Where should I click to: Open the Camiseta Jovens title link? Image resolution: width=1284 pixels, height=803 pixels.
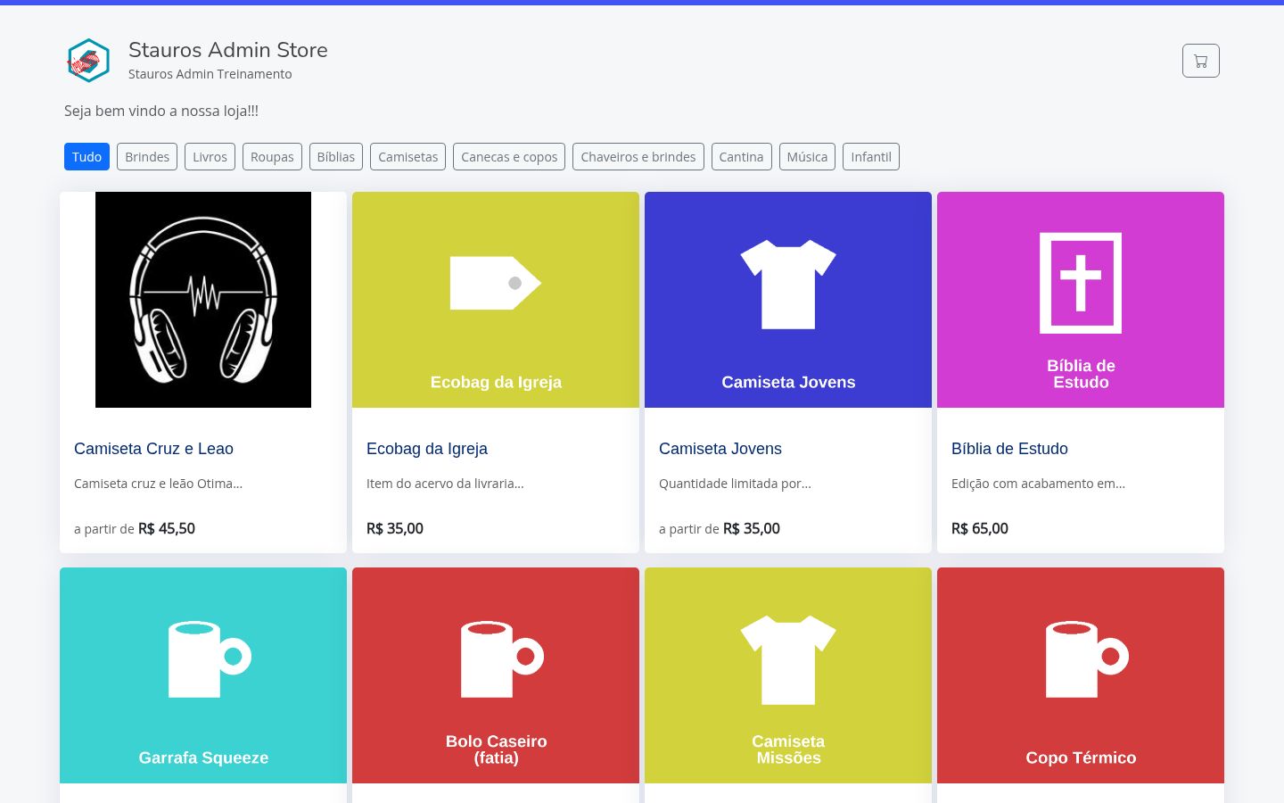click(720, 449)
